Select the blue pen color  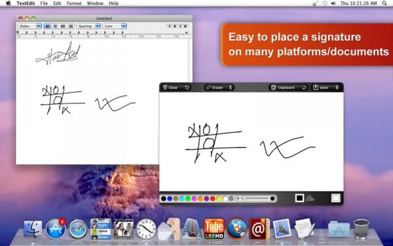tap(170, 199)
